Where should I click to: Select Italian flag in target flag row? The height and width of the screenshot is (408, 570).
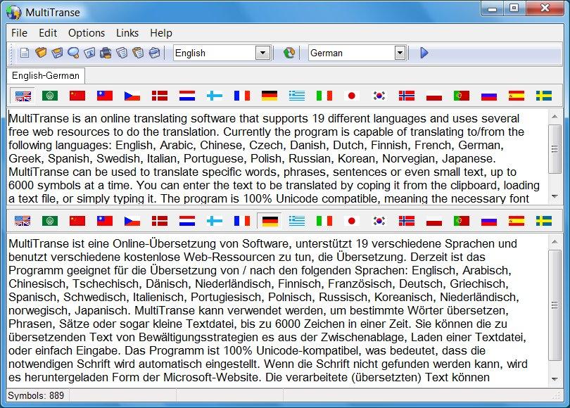point(324,221)
